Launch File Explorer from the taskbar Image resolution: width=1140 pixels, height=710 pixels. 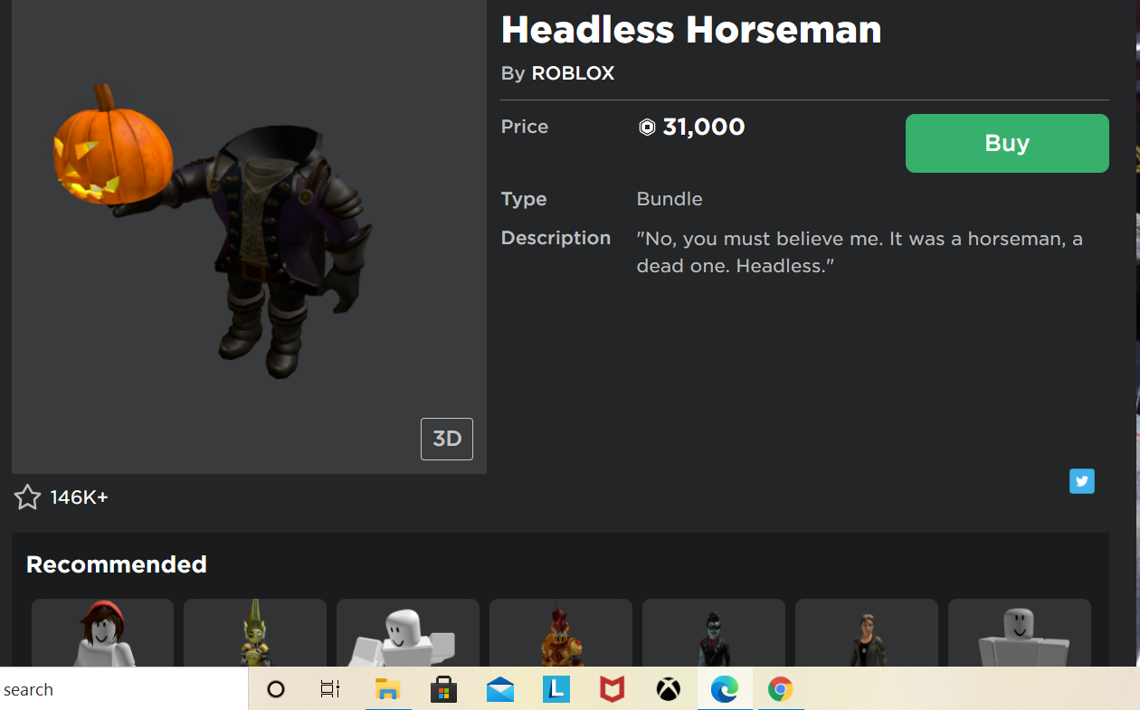pos(387,690)
